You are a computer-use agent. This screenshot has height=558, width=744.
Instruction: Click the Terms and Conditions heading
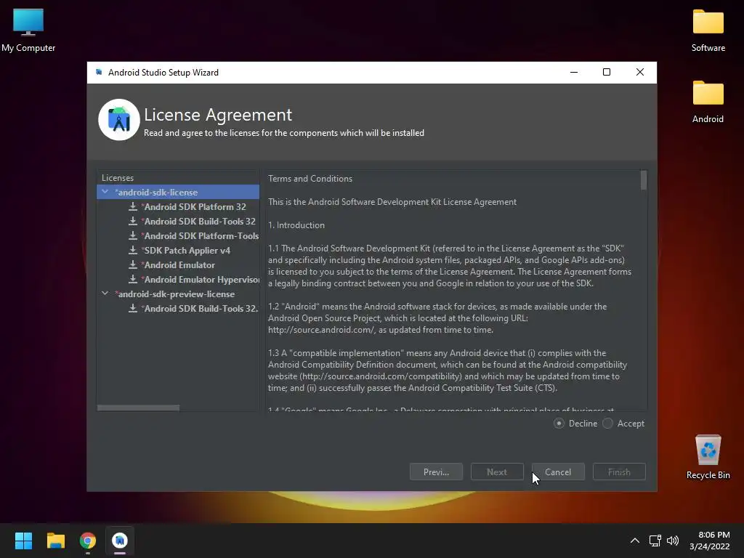(x=310, y=179)
